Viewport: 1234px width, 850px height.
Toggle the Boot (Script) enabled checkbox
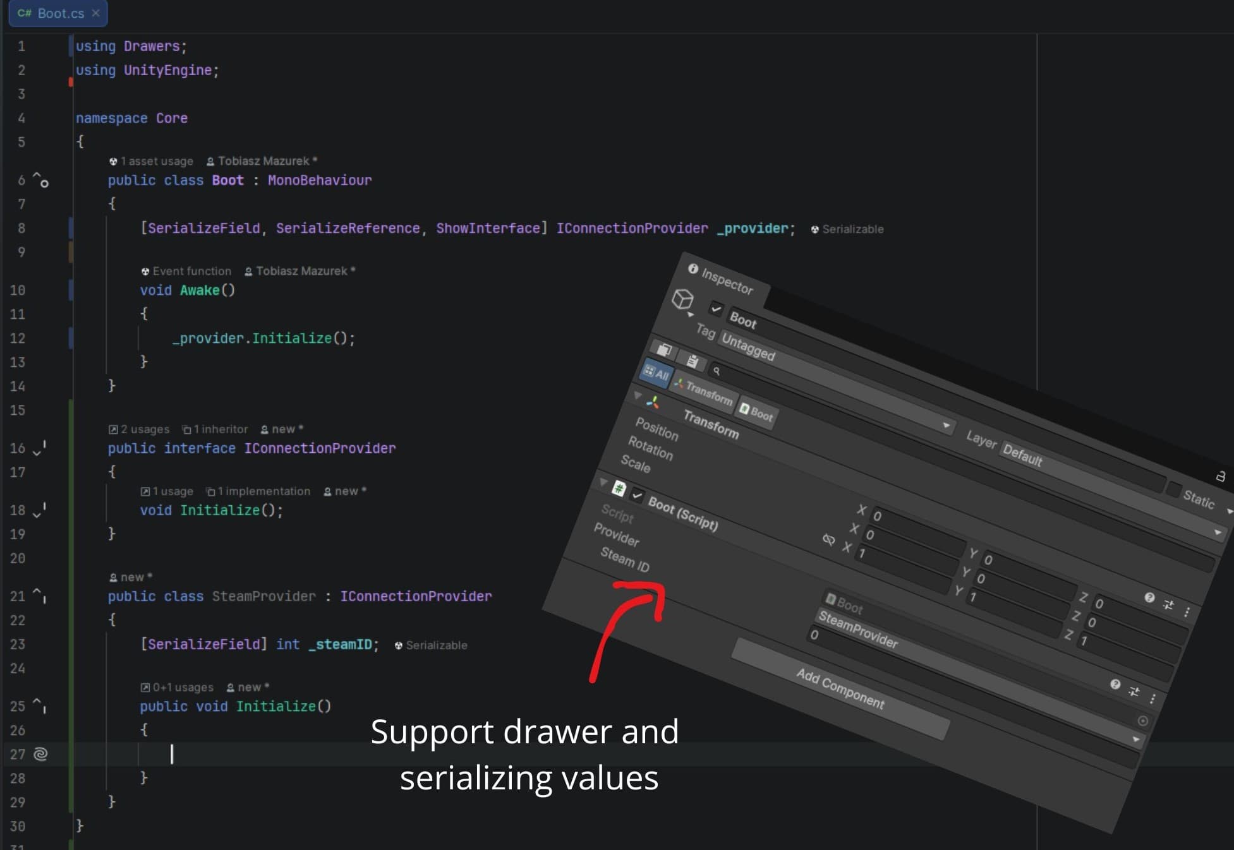point(638,496)
